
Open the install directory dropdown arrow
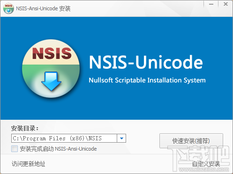click(121, 138)
